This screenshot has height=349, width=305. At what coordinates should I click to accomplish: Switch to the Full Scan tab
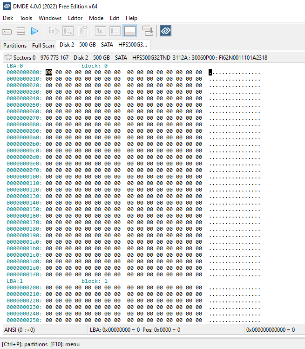point(43,45)
